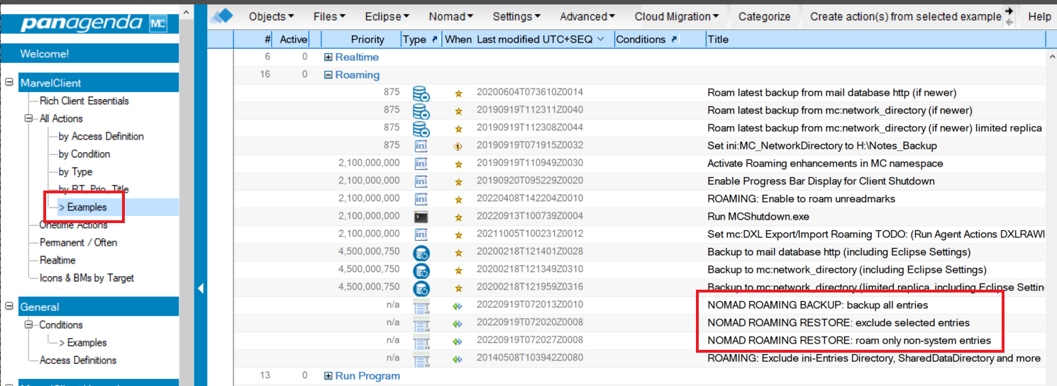The width and height of the screenshot is (1057, 386).
Task: Expand the Realtime category
Action: click(x=328, y=57)
